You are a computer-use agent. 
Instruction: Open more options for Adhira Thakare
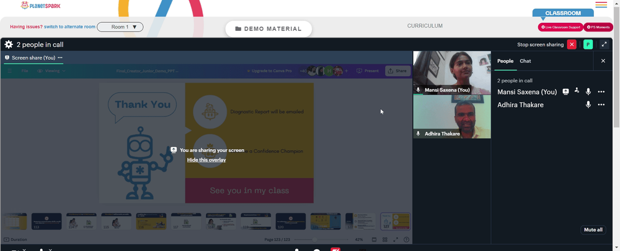coord(601,105)
